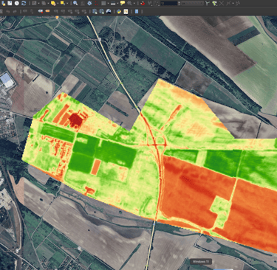The height and width of the screenshot is (270, 277).
Task: Click the yellow select by location icon
Action: click(x=62, y=3)
